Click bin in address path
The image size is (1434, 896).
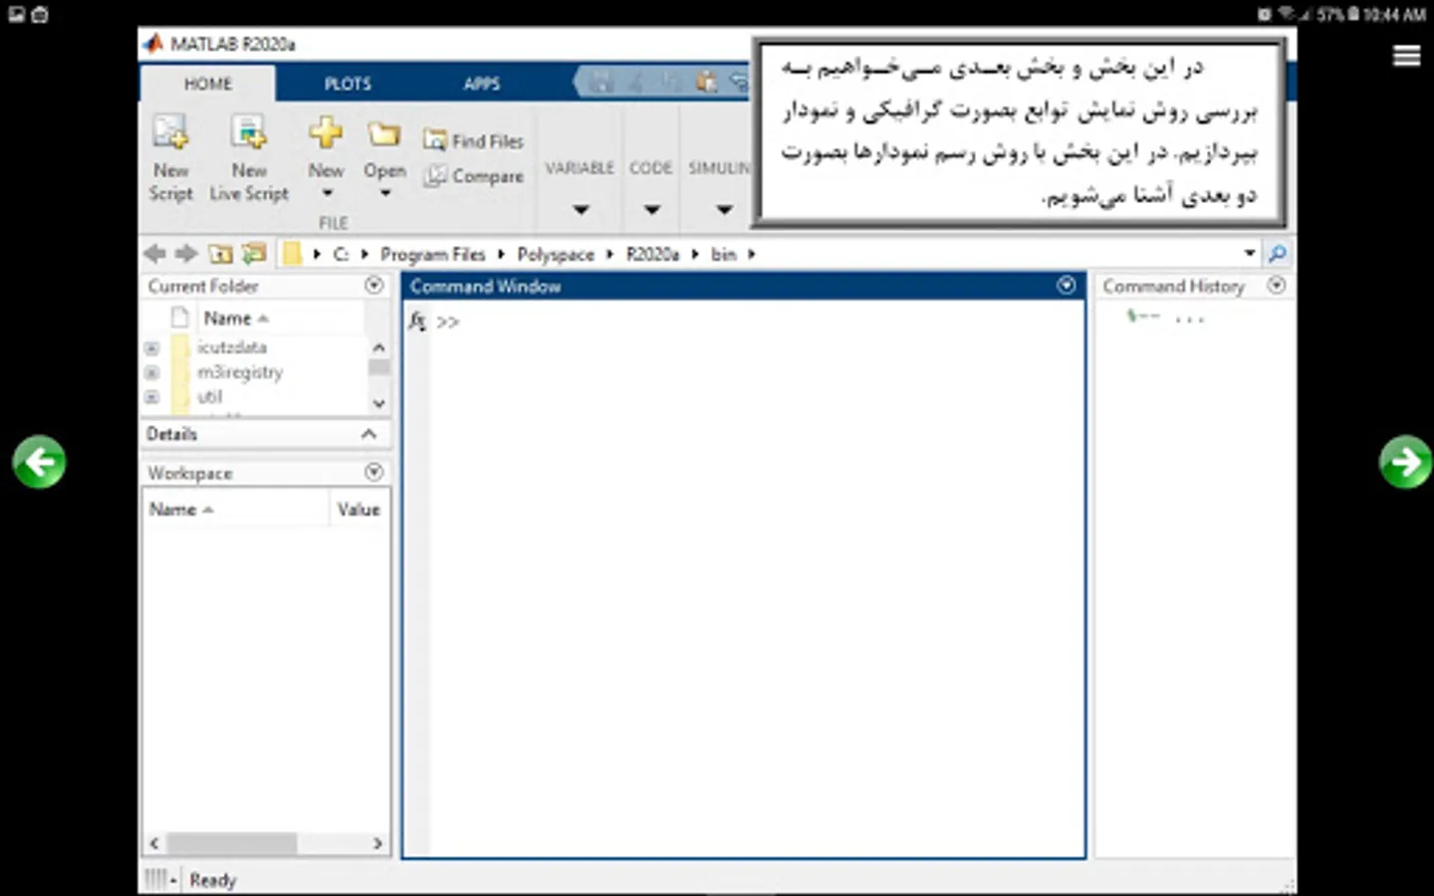pos(724,254)
